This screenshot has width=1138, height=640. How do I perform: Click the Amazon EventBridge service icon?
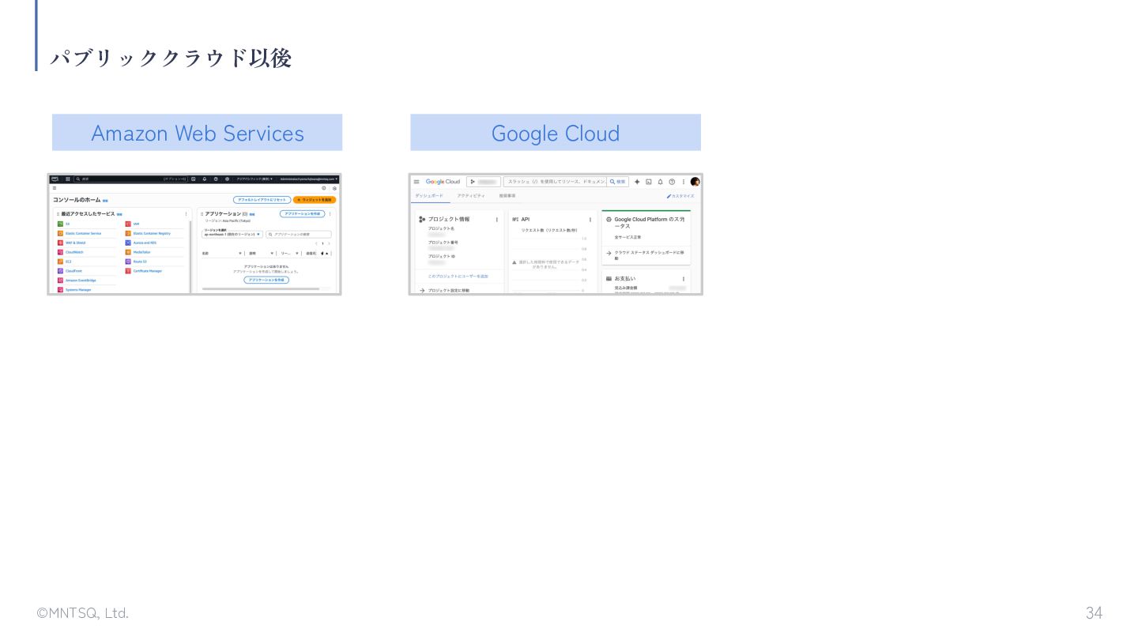(60, 280)
